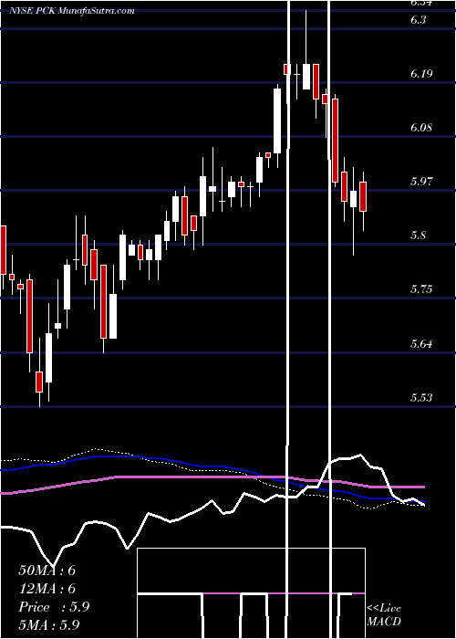Viewport: 456px width, 639px height.
Task: Click the <<Live MACD label
Action: [384, 615]
